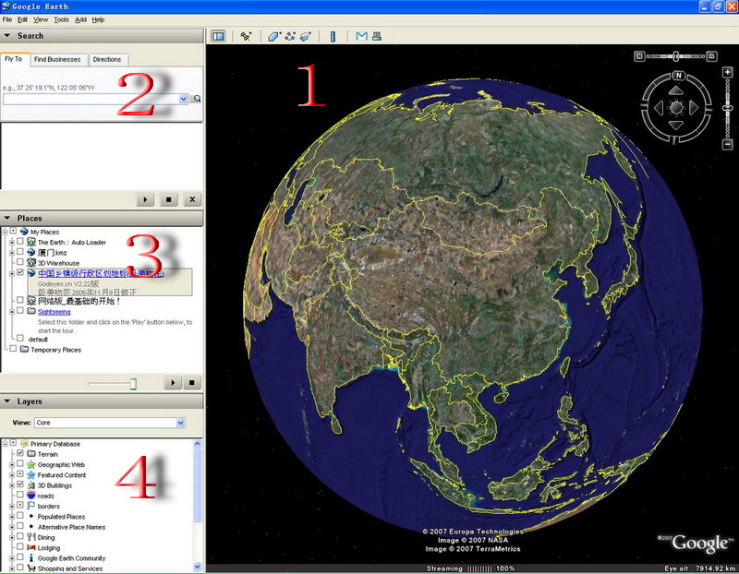Switch to the Find Businesses tab

(x=57, y=60)
